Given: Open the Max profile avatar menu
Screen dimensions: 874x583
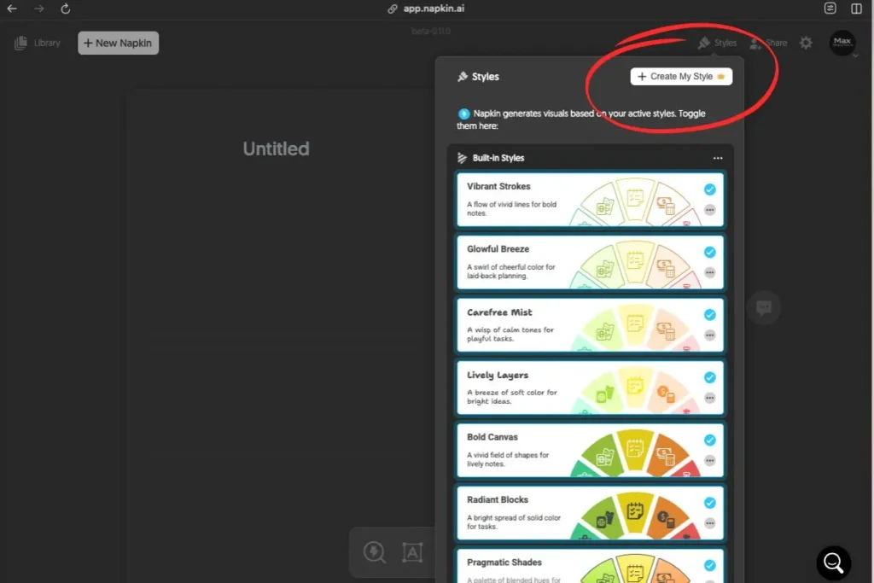Looking at the screenshot, I should [x=842, y=43].
